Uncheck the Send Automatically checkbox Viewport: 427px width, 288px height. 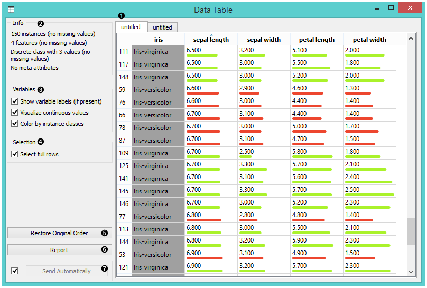point(14,271)
